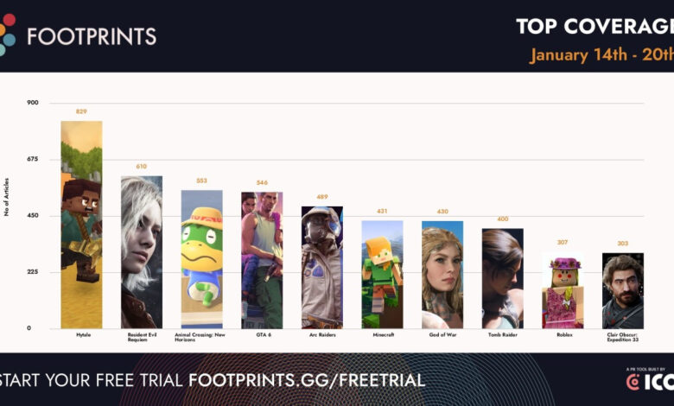Select the Roblox character bar
This screenshot has height=406, width=674.
[x=563, y=290]
